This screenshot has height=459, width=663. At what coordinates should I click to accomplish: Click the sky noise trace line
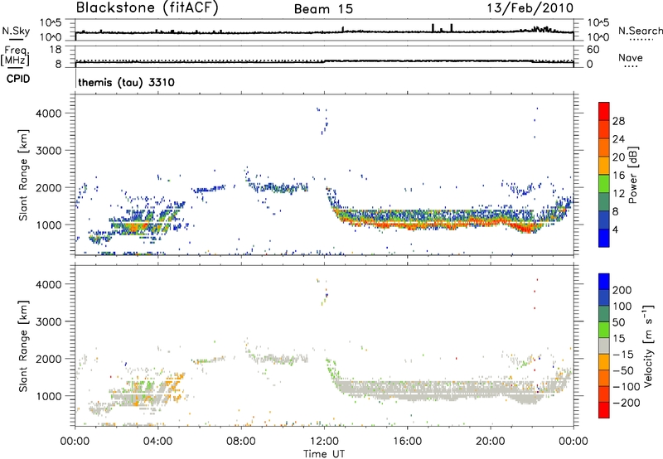pyautogui.click(x=324, y=32)
